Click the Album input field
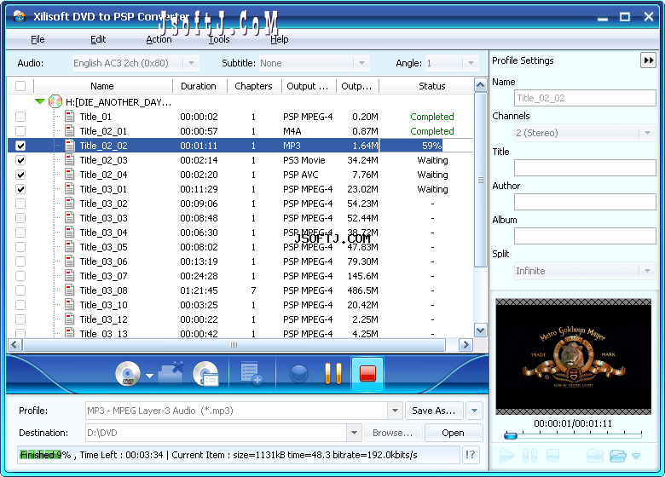 [585, 236]
